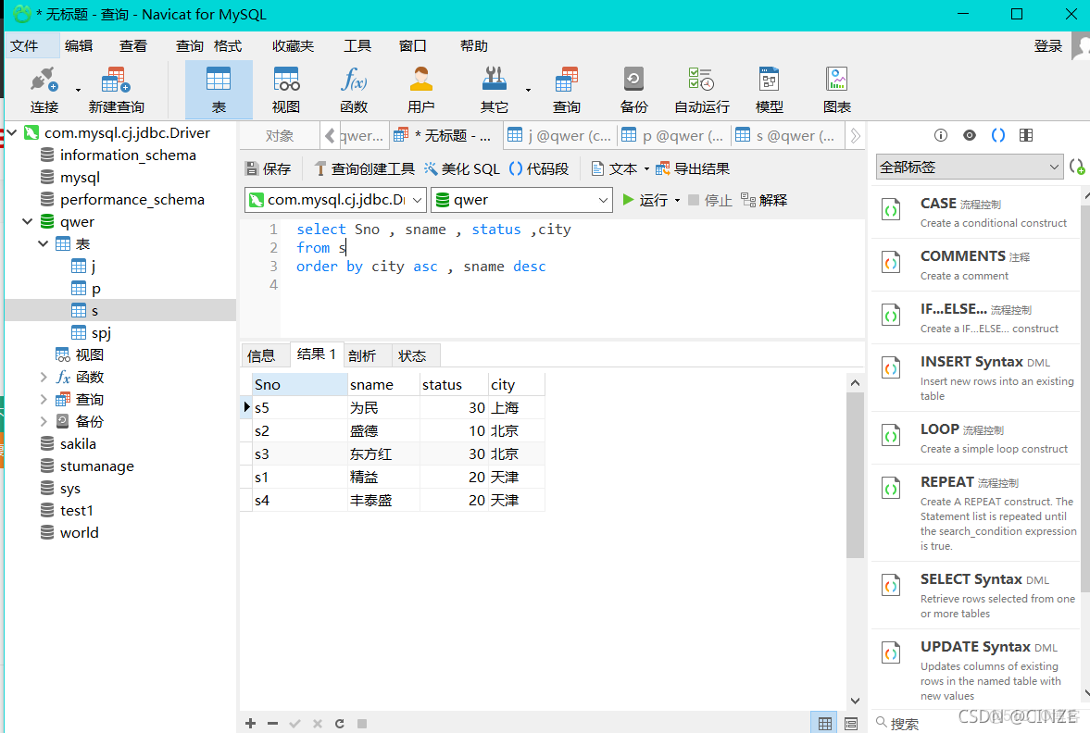Open the View (视图) toolbar icon

(286, 90)
